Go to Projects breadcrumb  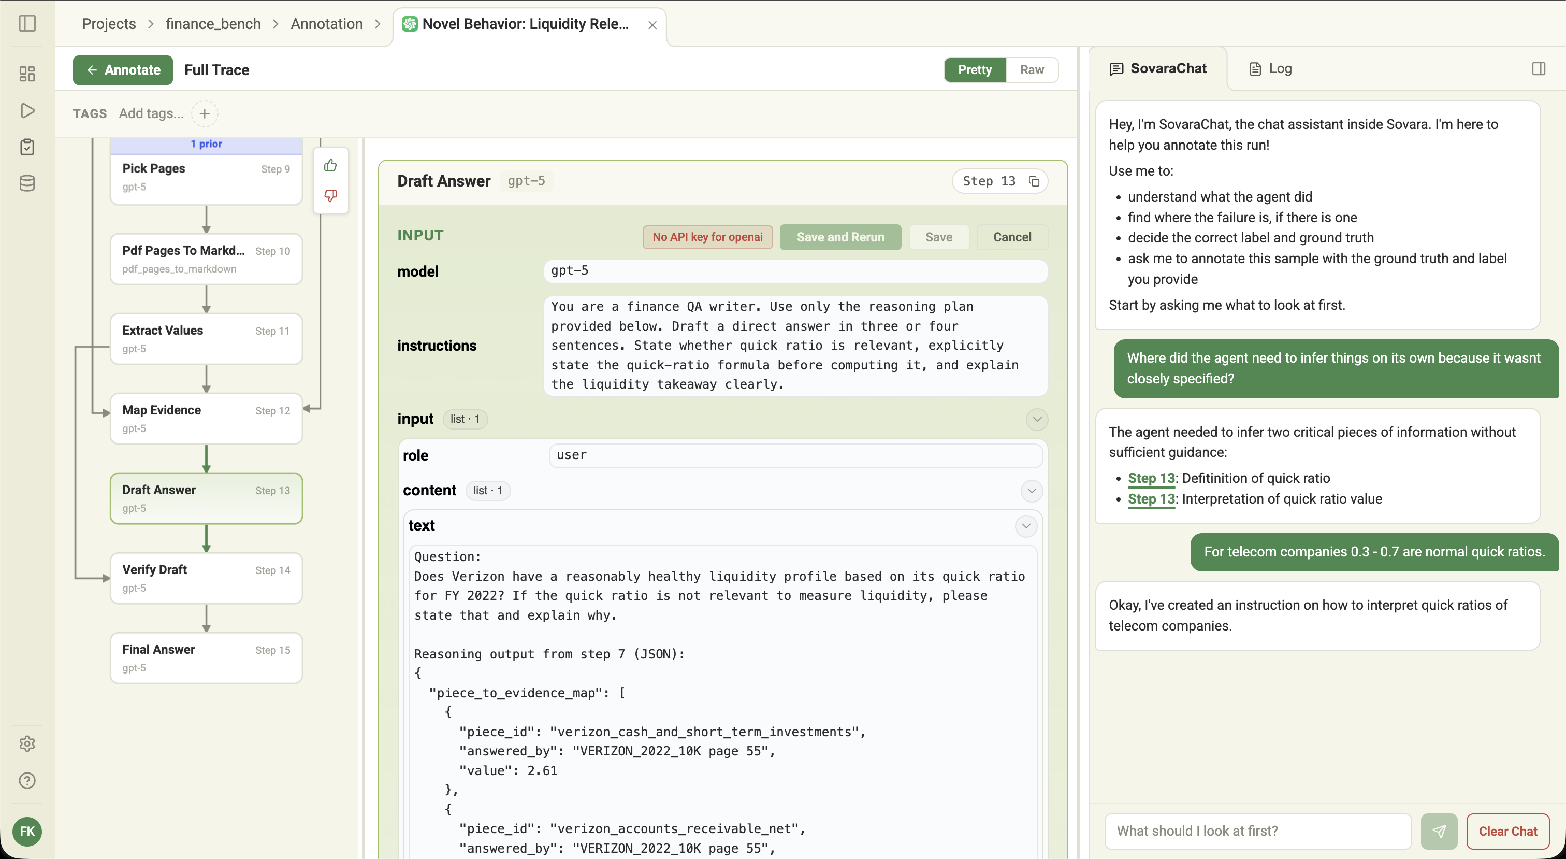click(109, 24)
